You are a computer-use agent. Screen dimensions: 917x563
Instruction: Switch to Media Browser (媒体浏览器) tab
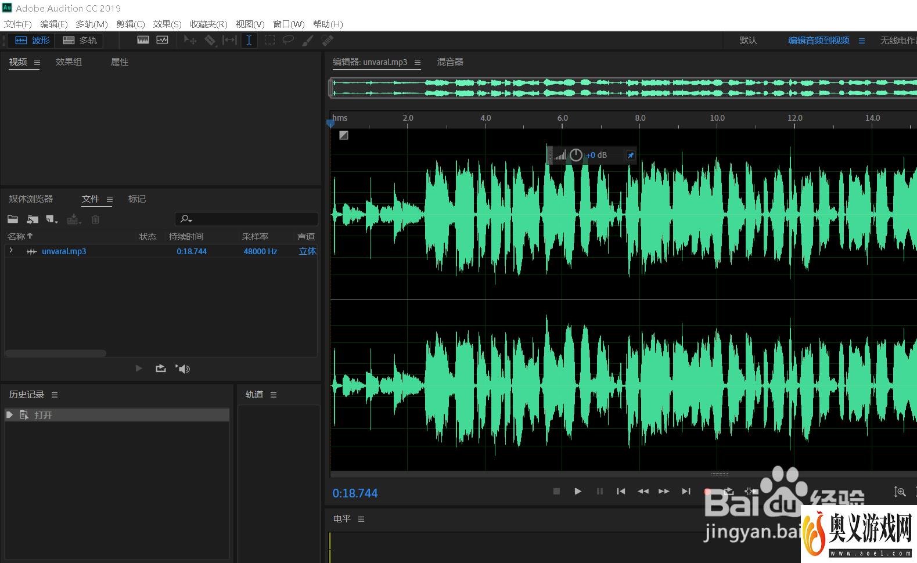pyautogui.click(x=31, y=199)
